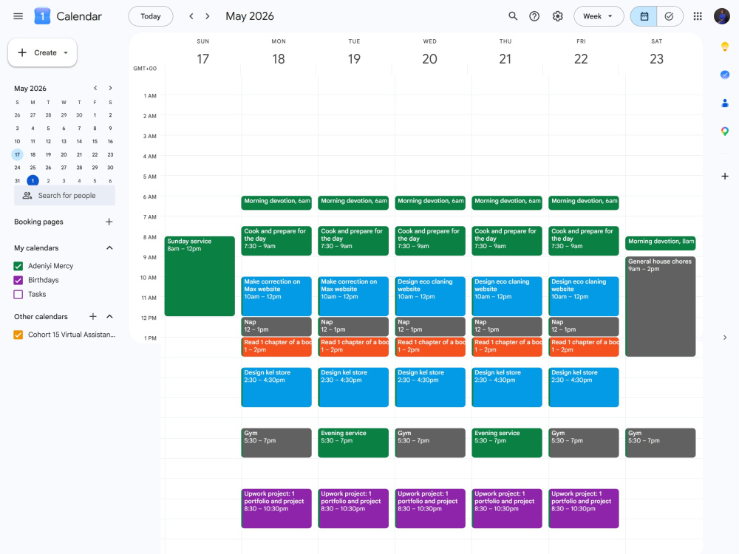The width and height of the screenshot is (739, 554).
Task: Click May 2026 mini calendar title
Action: click(30, 88)
